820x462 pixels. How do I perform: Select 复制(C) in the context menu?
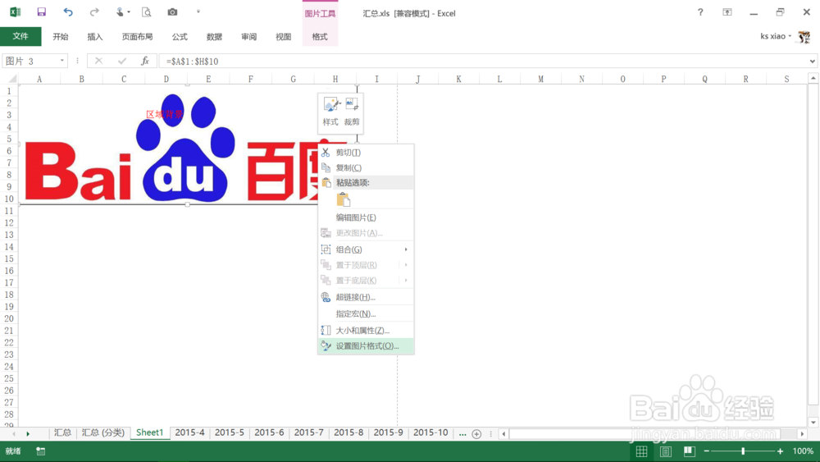click(x=366, y=167)
